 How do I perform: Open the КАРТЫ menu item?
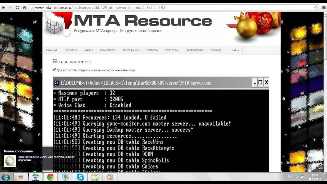click(88, 50)
